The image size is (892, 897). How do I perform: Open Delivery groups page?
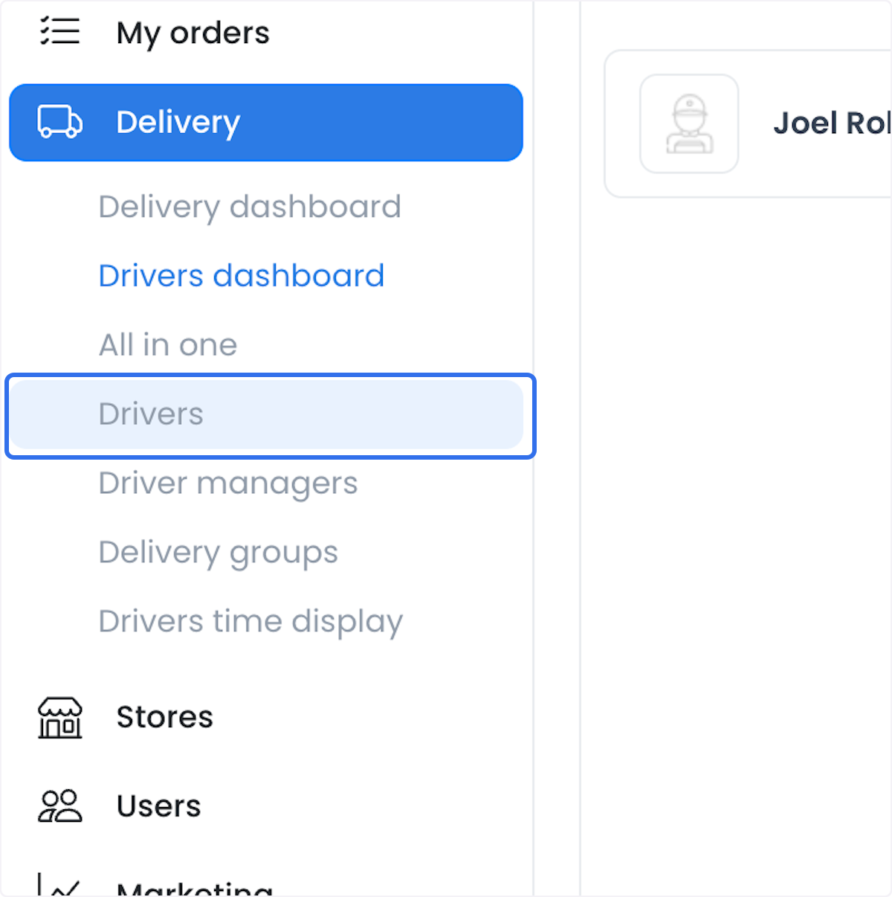coord(219,553)
